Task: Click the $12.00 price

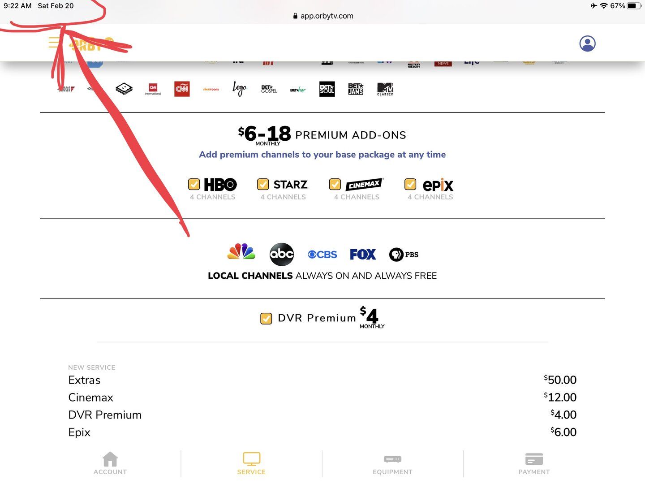Action: (x=560, y=398)
